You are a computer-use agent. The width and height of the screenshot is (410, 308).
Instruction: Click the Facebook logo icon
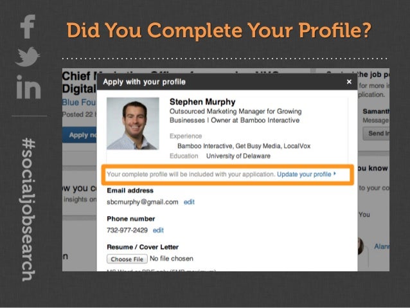28,27
